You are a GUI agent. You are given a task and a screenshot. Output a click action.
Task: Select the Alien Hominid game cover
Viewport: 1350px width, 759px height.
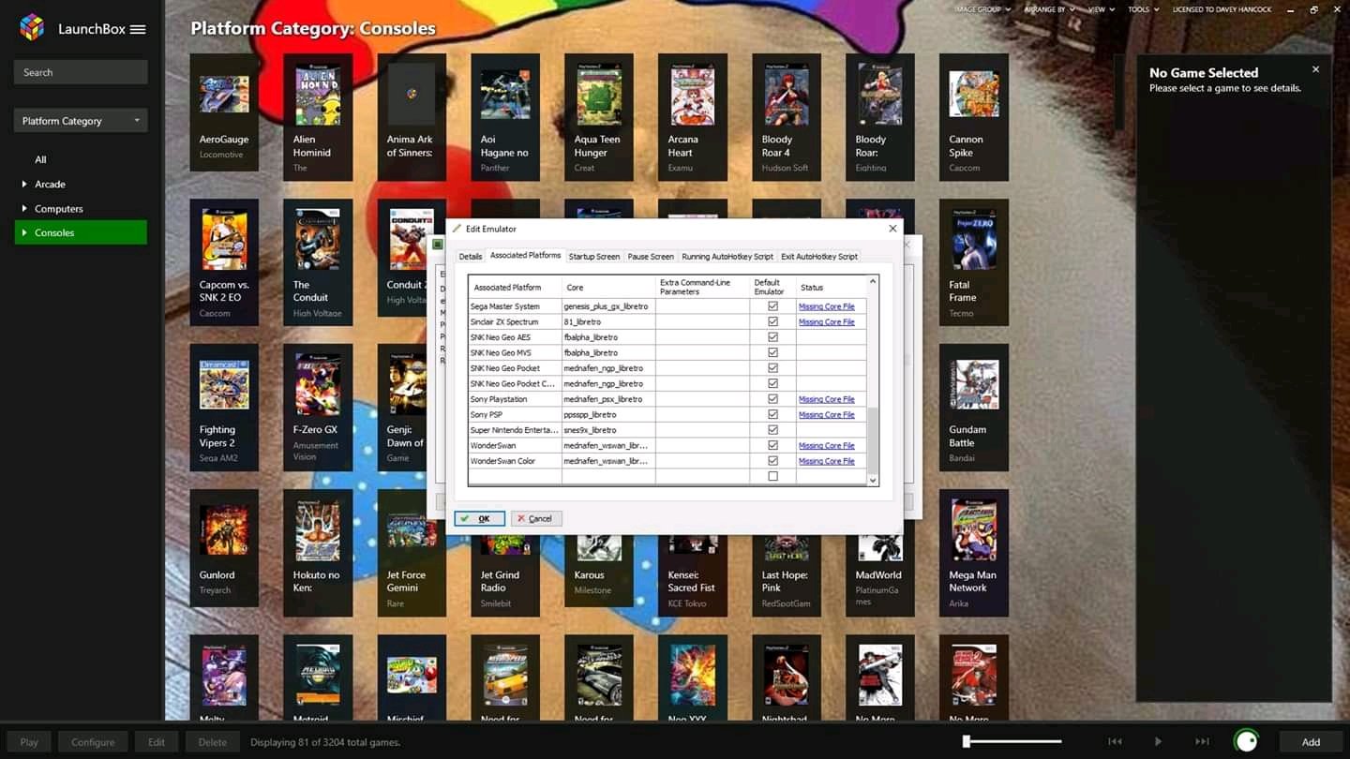click(x=318, y=95)
